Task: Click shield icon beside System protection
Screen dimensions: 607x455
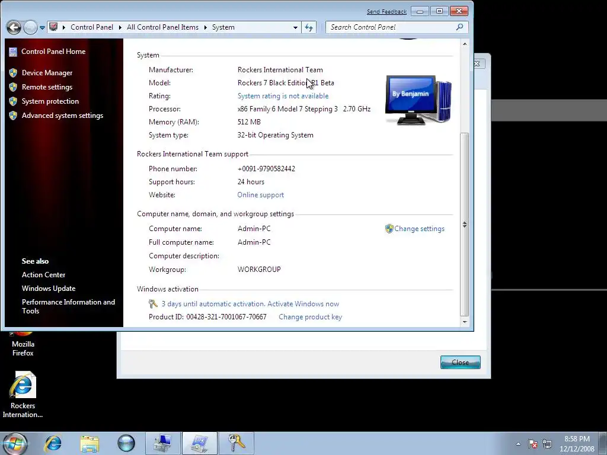Action: tap(13, 101)
